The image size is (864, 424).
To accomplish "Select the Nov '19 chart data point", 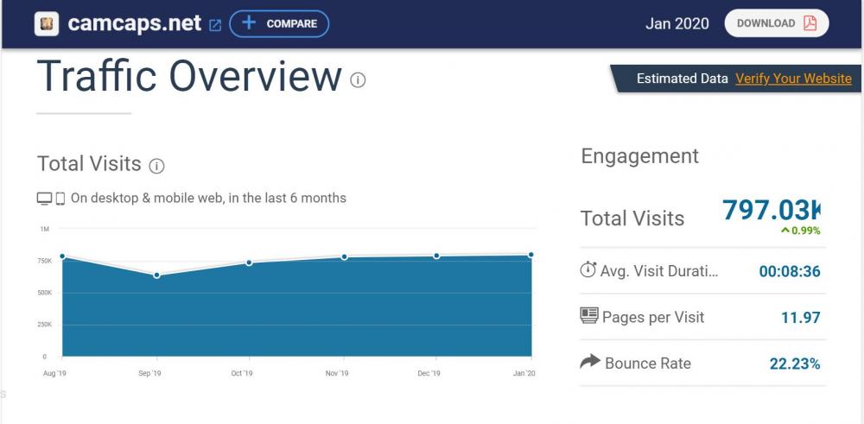I will pos(344,257).
